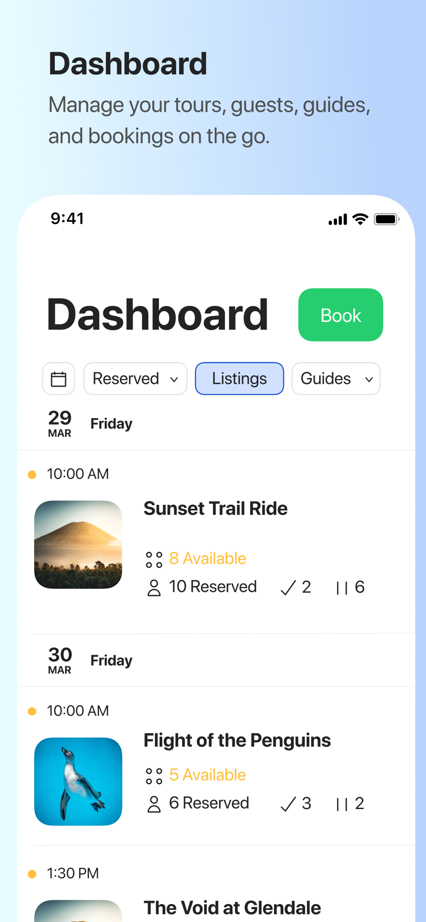Open the Sunset Trail Ride listing title
The image size is (426, 922).
point(215,508)
